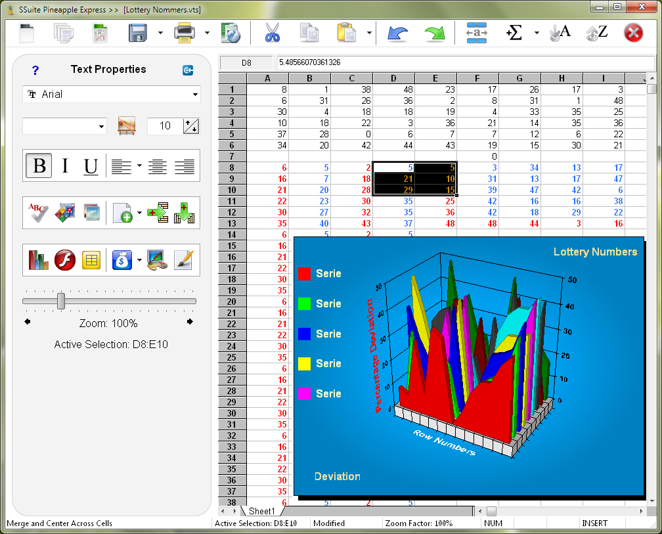Click the scissors Cut icon
Viewport: 662px width, 534px height.
pyautogui.click(x=271, y=32)
